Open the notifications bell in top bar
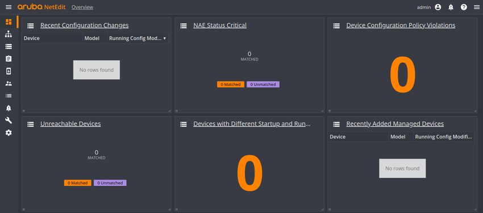 pos(451,7)
